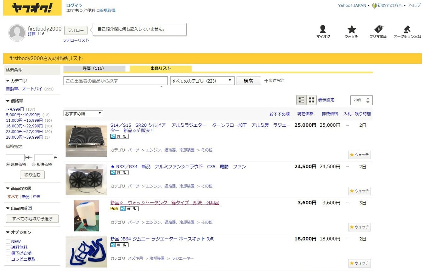Click the seller item search field
Image resolution: width=425 pixels, height=271 pixels.
tap(115, 81)
